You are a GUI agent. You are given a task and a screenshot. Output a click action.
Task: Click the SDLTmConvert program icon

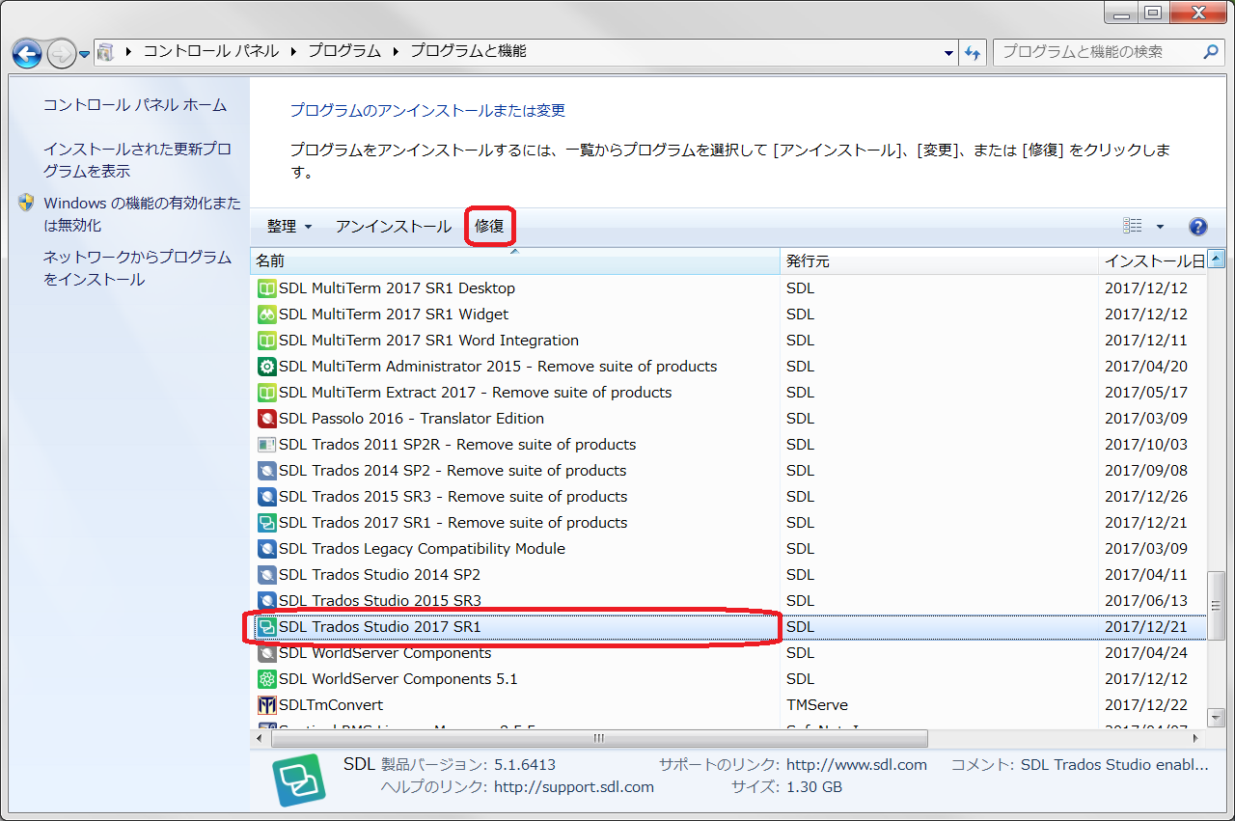coord(267,705)
